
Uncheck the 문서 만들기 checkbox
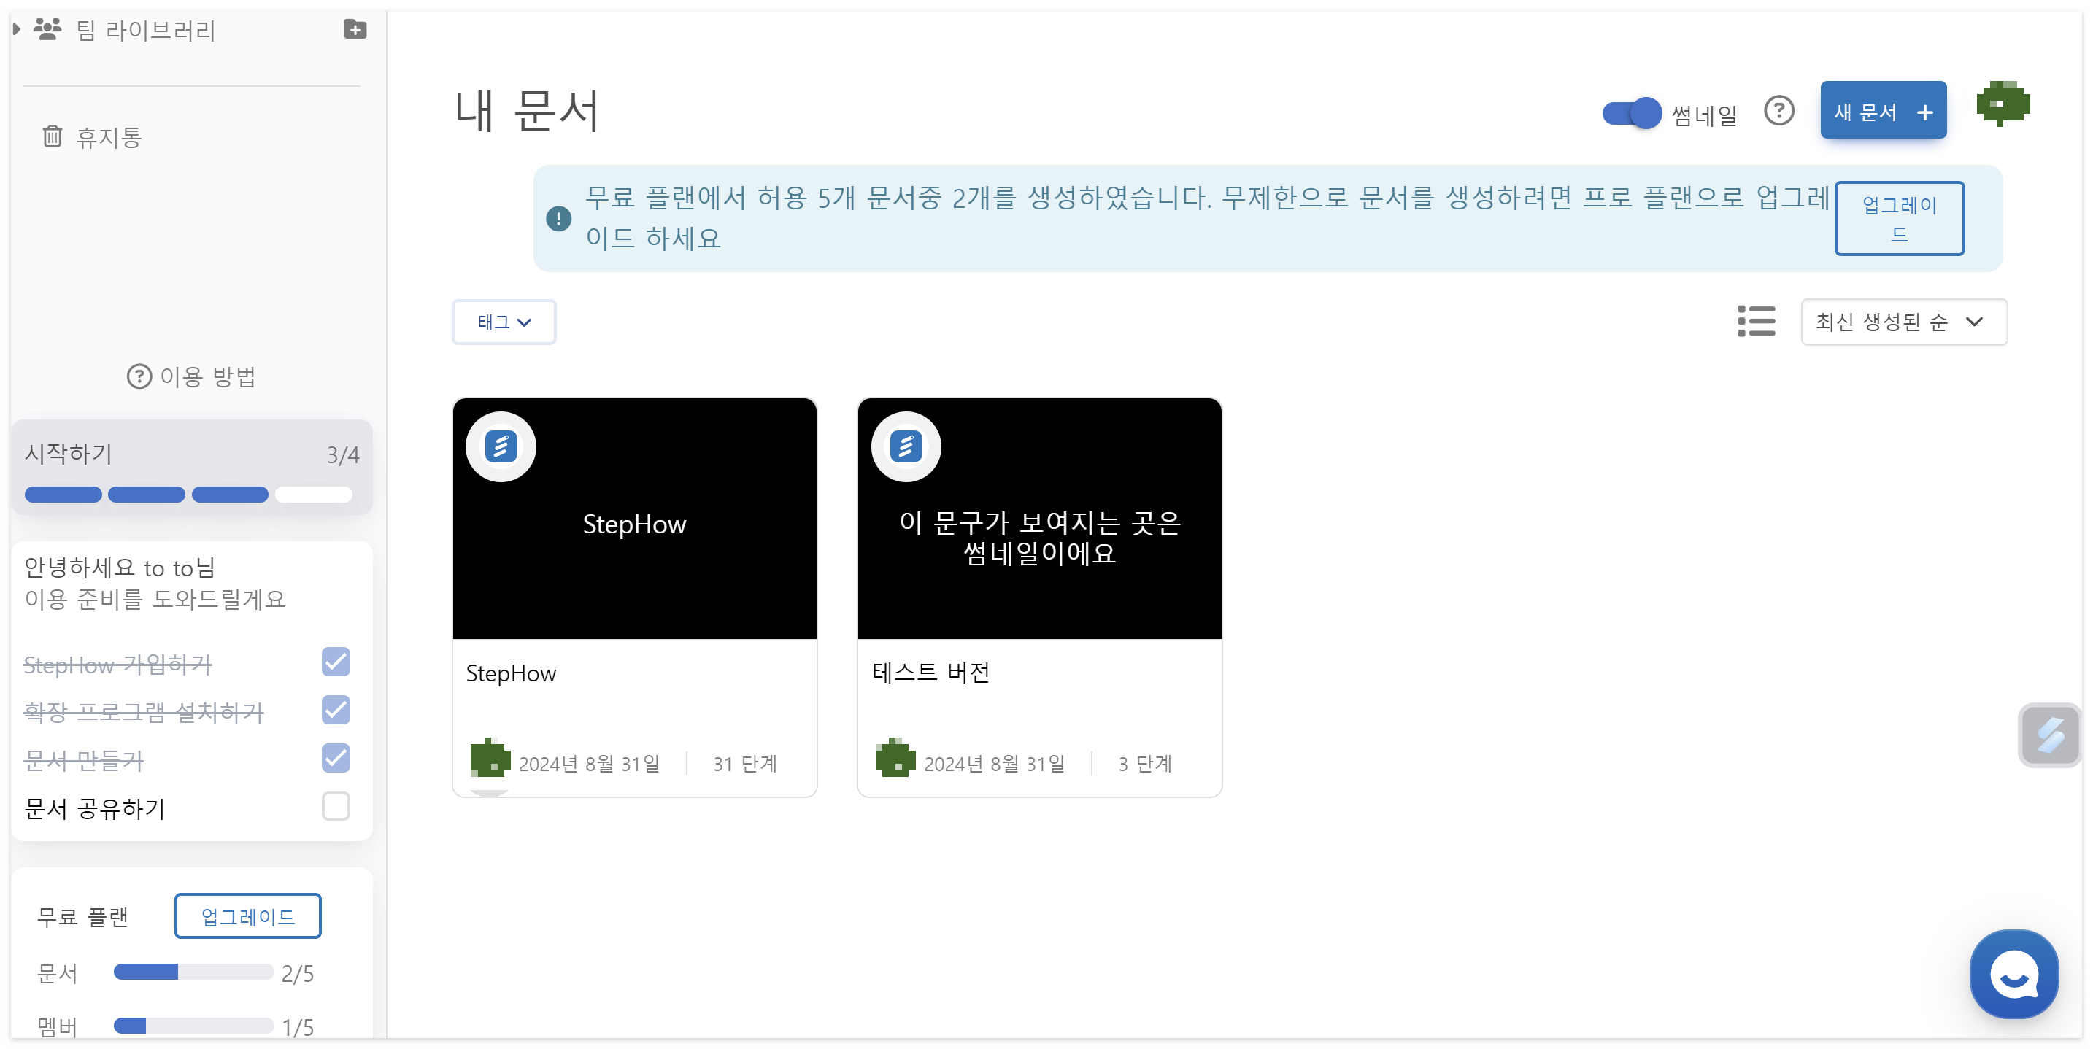336,757
